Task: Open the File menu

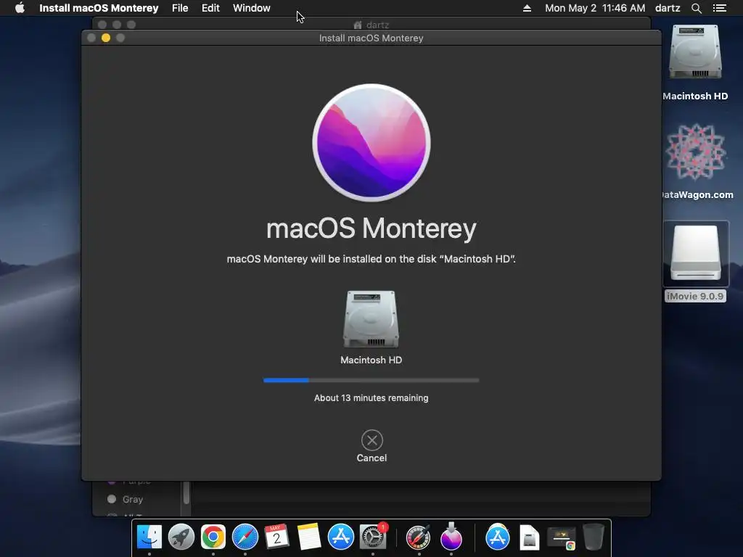Action: 180,8
